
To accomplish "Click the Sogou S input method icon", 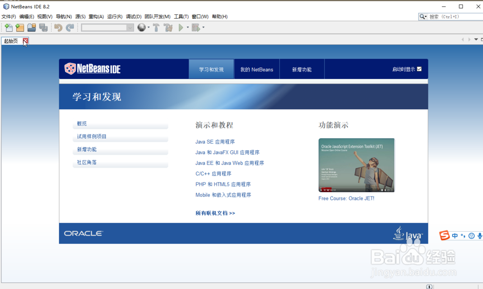I will [x=444, y=235].
